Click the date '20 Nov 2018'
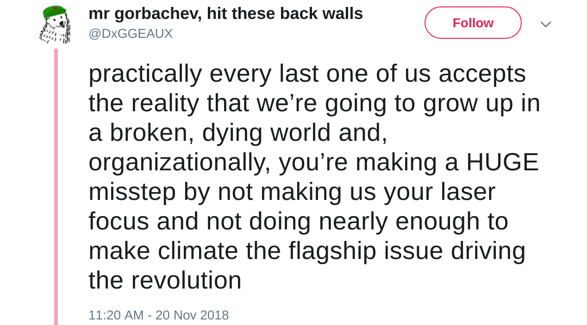 click(x=192, y=315)
